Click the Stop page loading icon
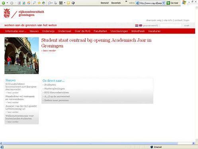Screen dimensions: 198x149 (19, 3)
